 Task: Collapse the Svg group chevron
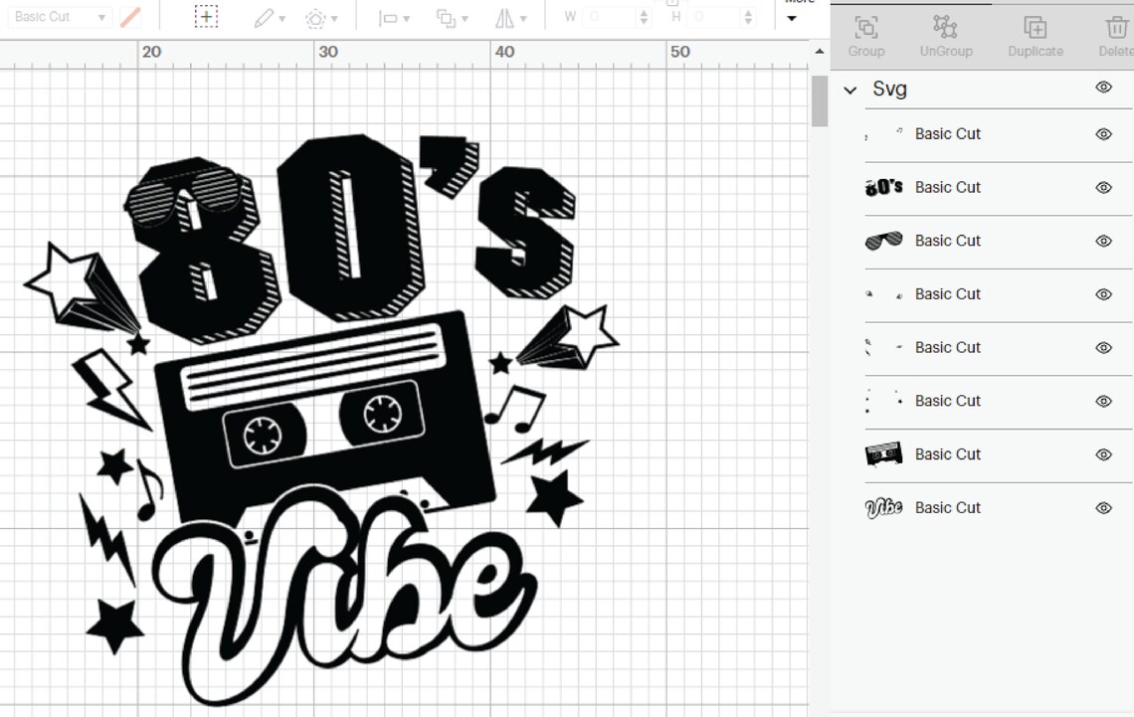pyautogui.click(x=850, y=90)
